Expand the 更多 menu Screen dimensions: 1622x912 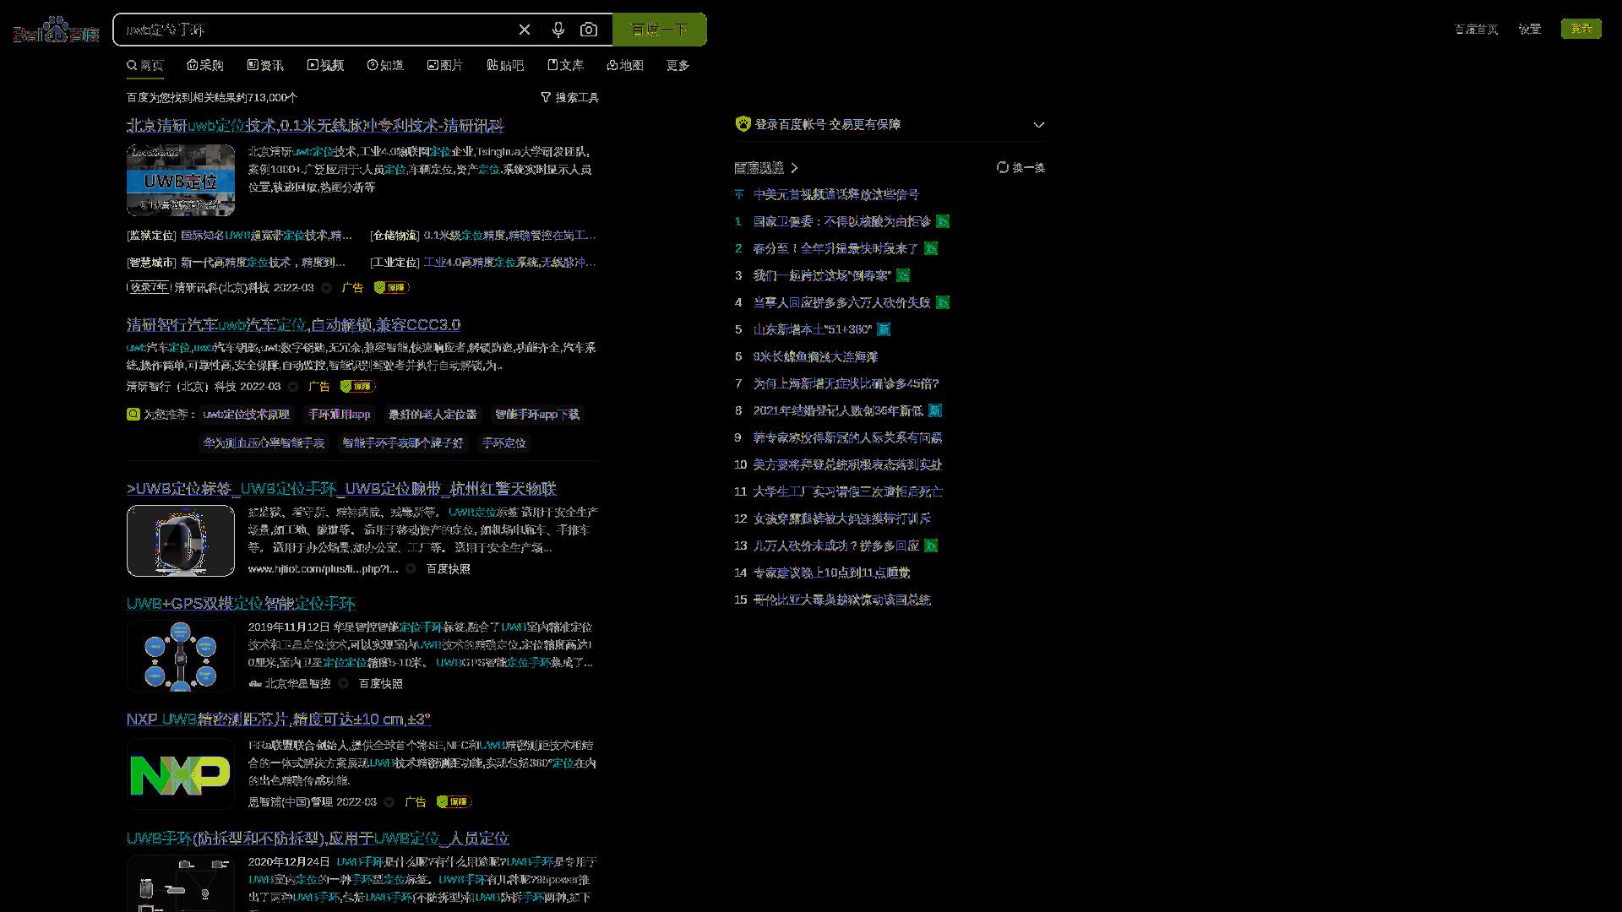[678, 65]
